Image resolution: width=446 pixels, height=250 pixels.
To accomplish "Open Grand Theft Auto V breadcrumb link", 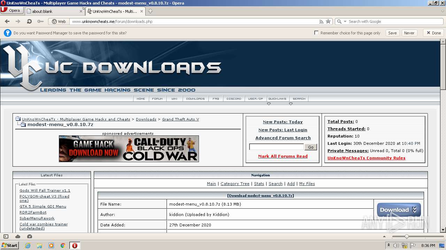I will (x=180, y=119).
